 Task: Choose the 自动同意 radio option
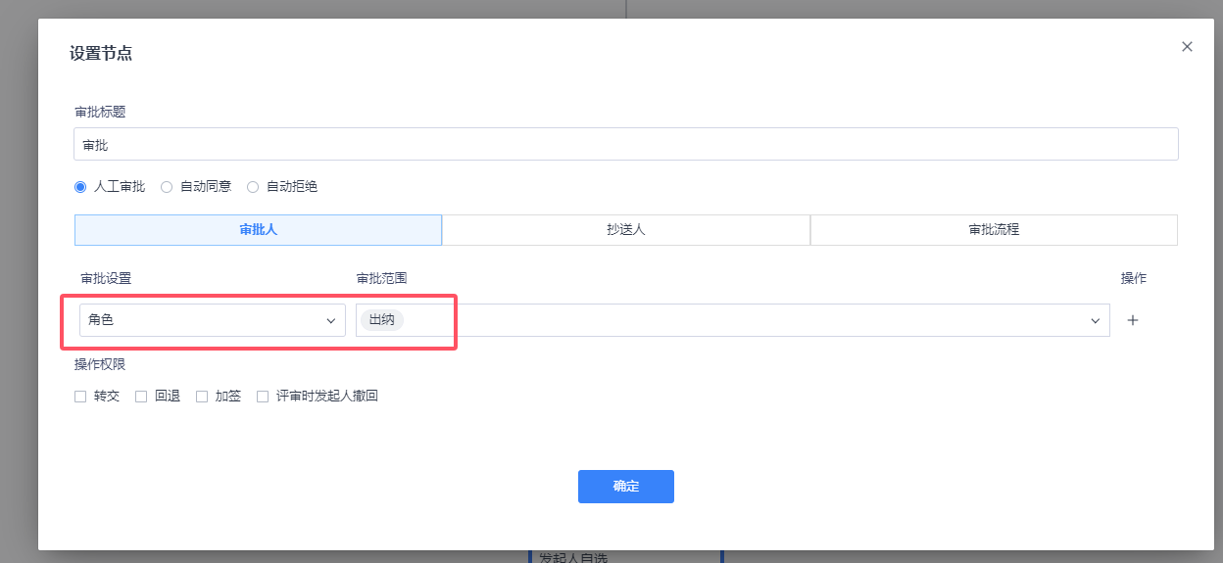[167, 187]
